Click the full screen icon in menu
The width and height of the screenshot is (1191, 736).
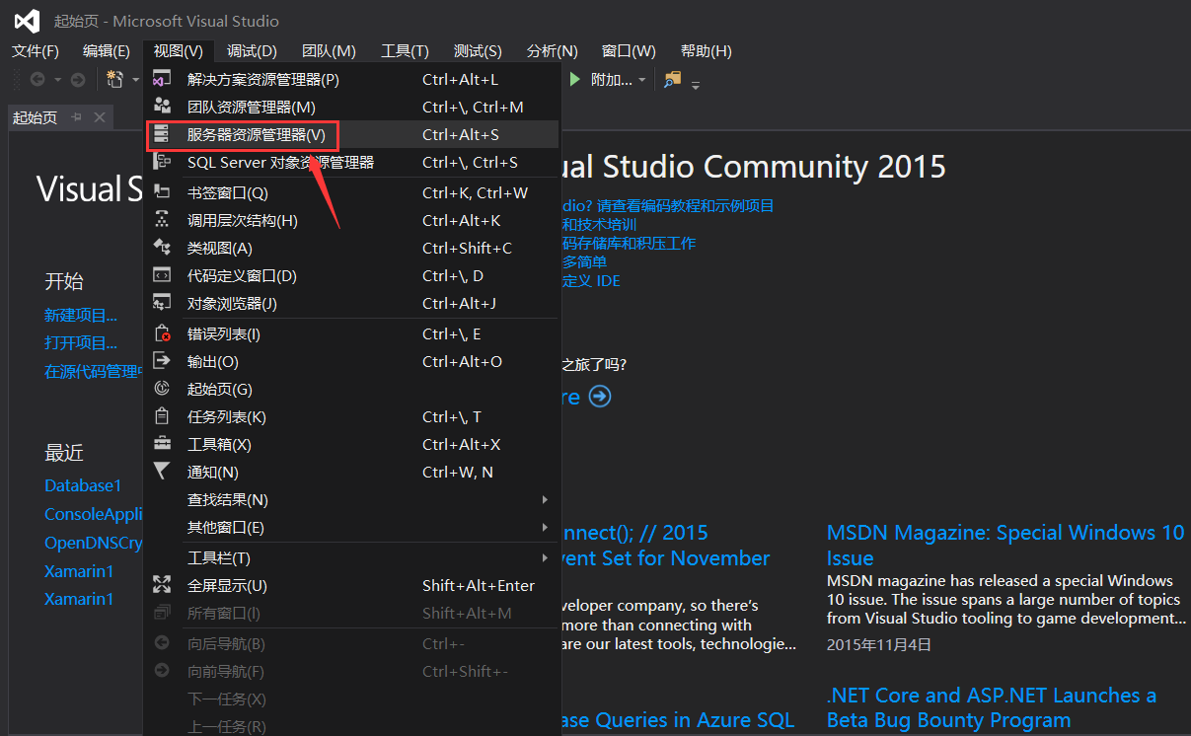tap(162, 585)
